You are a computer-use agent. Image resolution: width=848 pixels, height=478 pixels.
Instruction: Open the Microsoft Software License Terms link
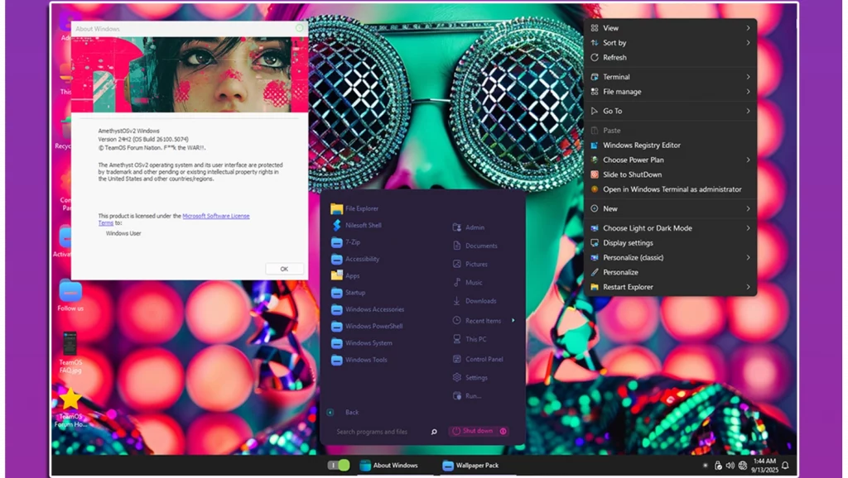tap(215, 216)
